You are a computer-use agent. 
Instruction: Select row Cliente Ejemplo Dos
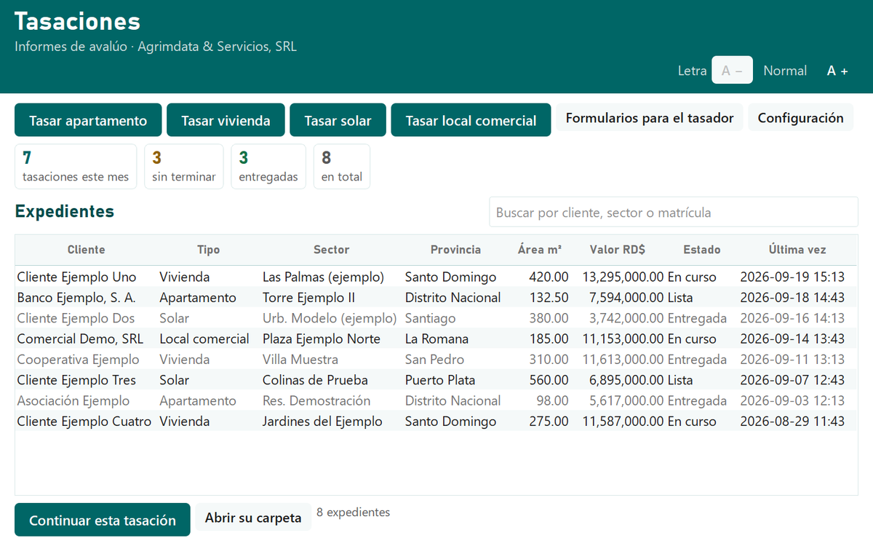coord(436,318)
